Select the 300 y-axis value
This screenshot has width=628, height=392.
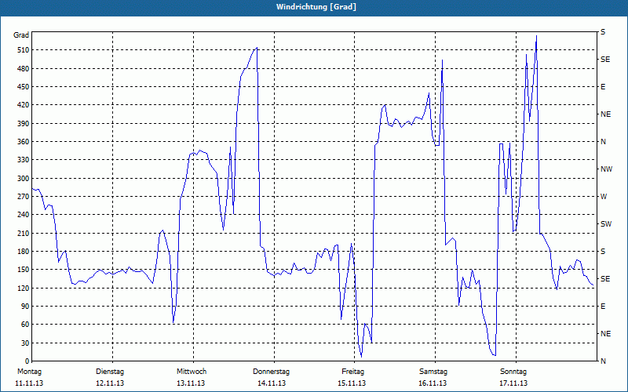pyautogui.click(x=24, y=179)
